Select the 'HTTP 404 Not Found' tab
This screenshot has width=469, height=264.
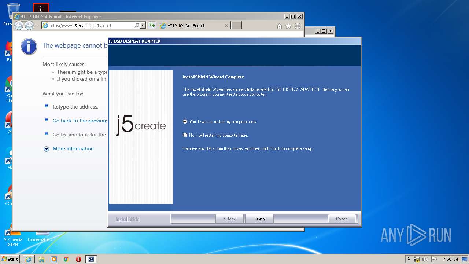pyautogui.click(x=194, y=26)
